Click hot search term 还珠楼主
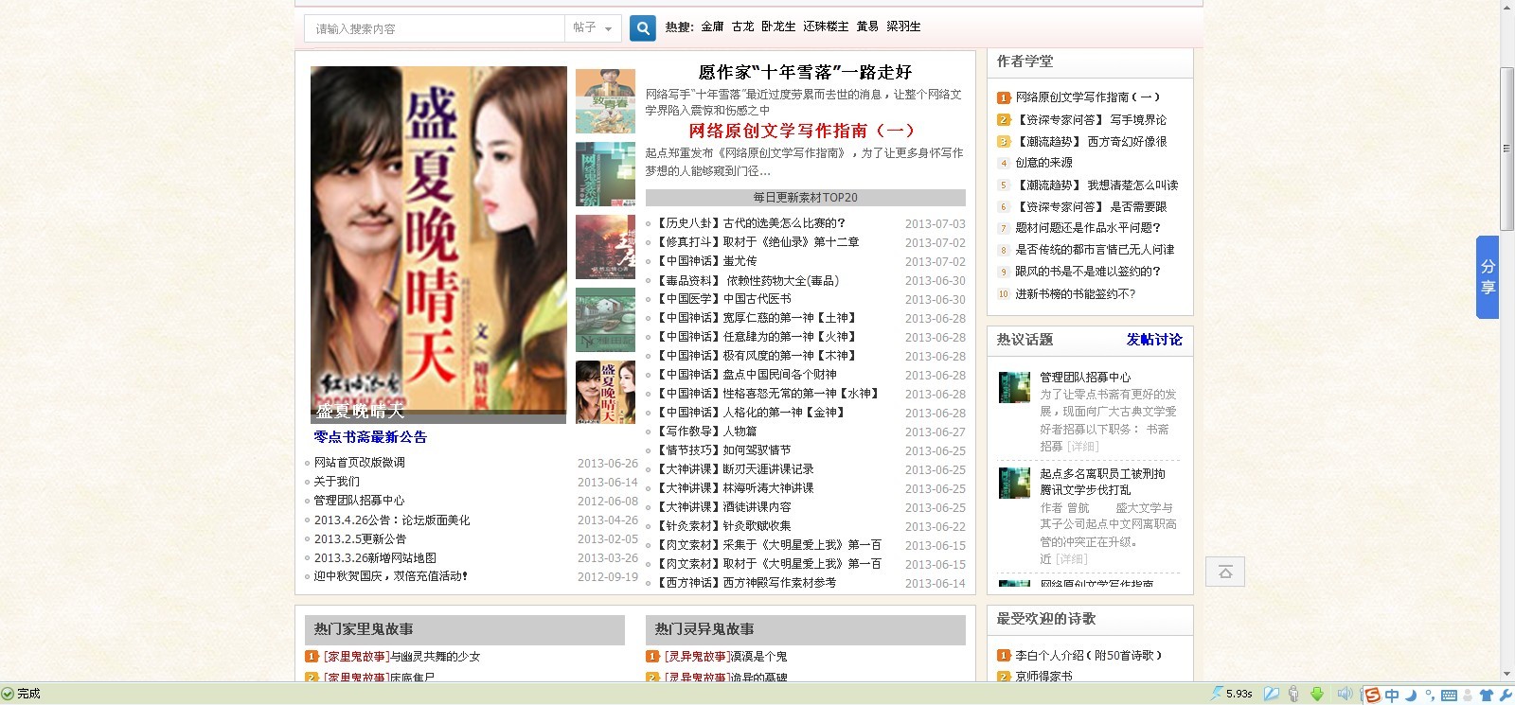Screen dimensions: 1515x705 coord(826,26)
